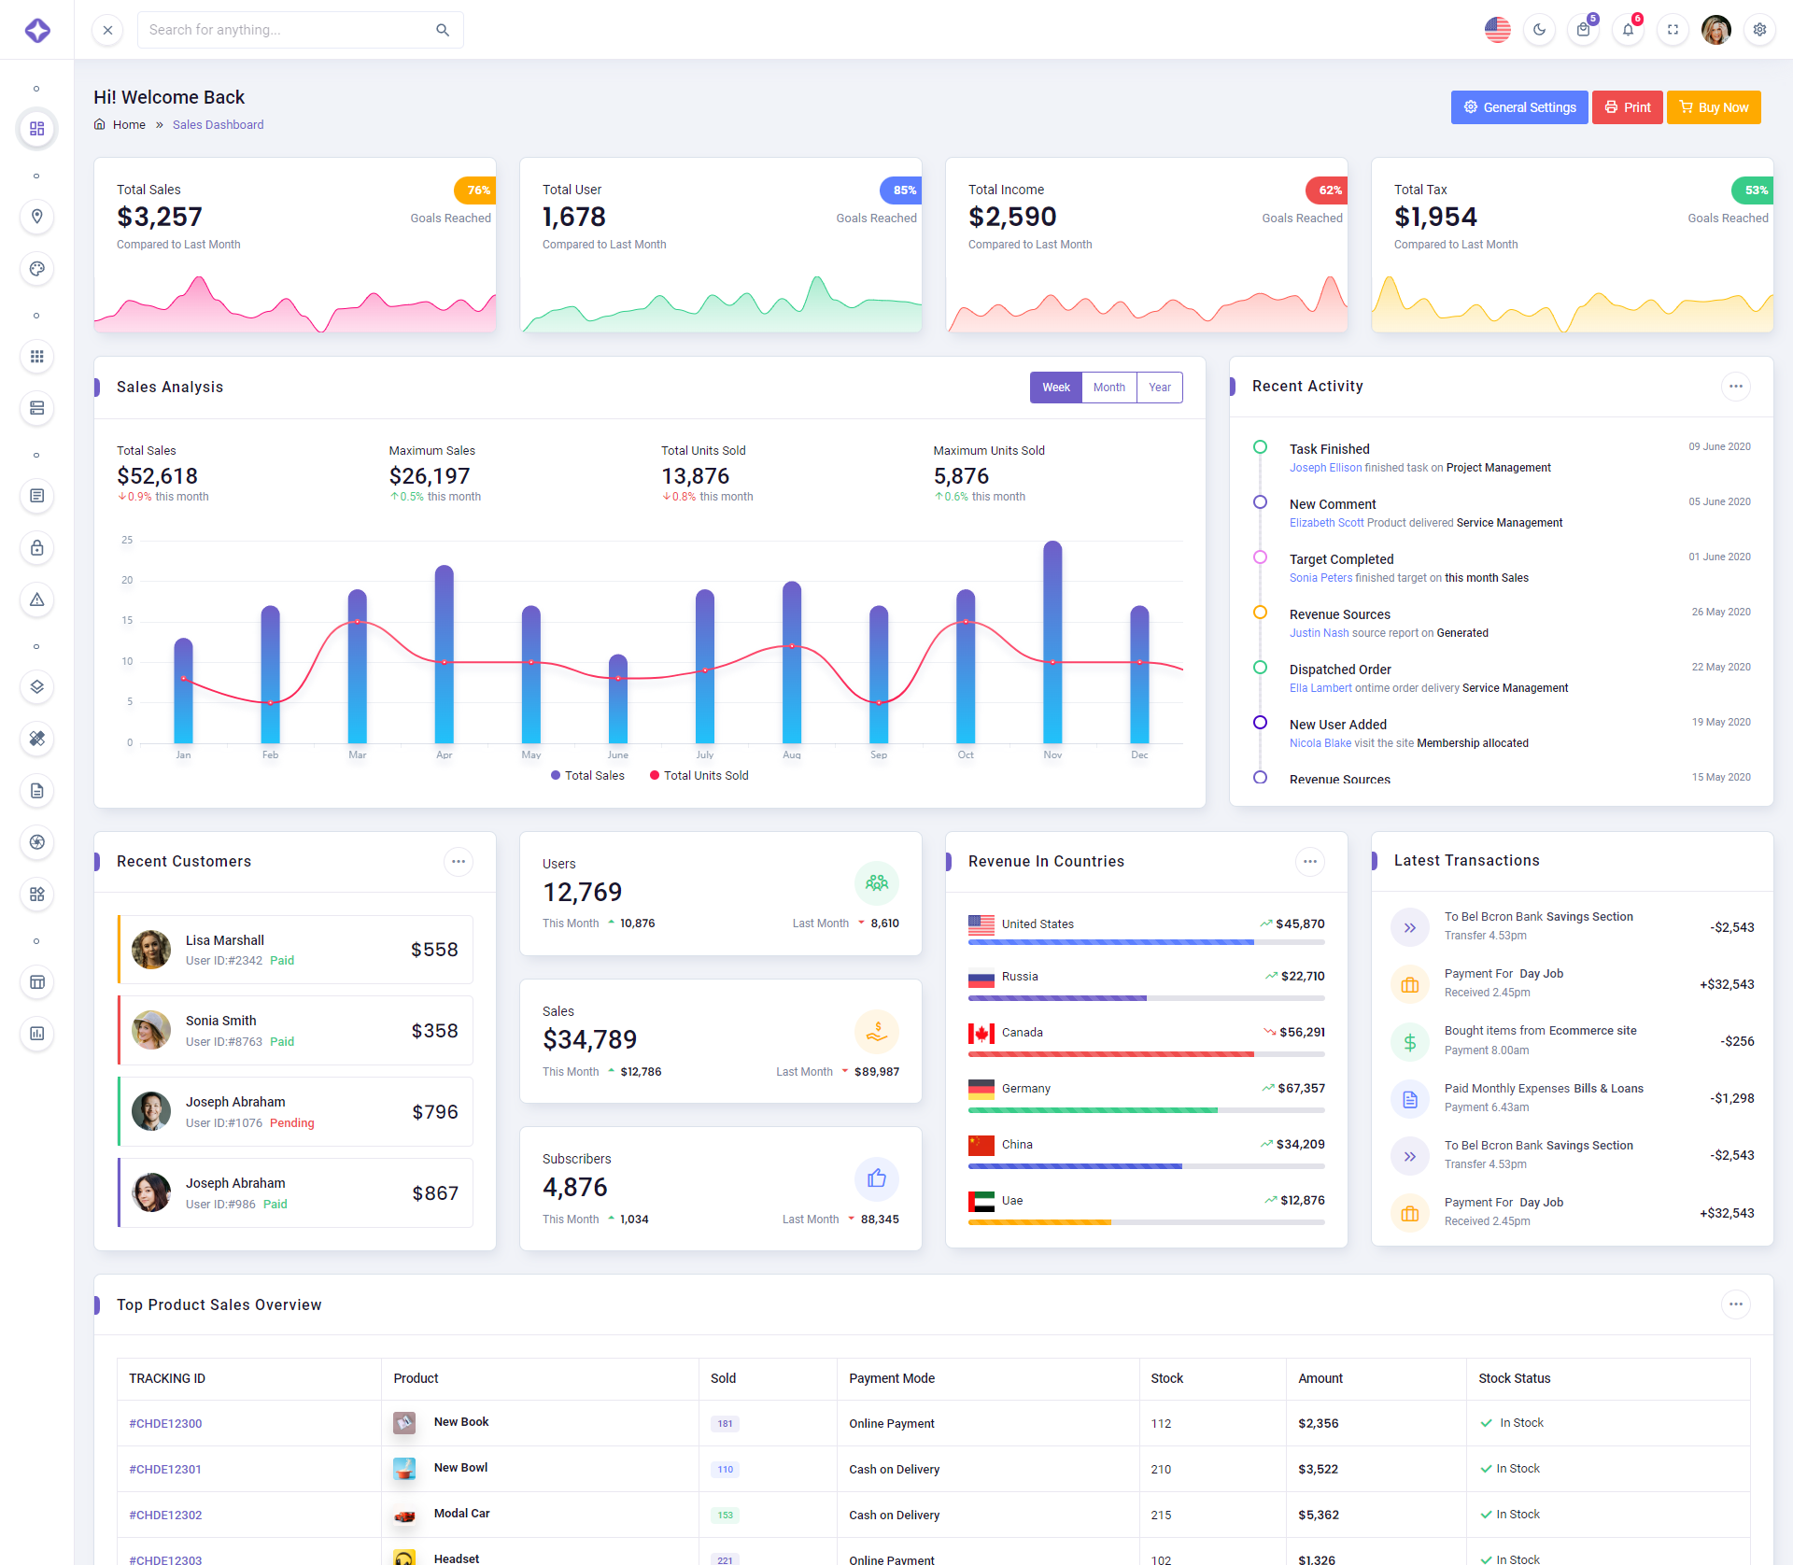Expand Recent Activity options menu
The image size is (1793, 1565).
coord(1735,387)
